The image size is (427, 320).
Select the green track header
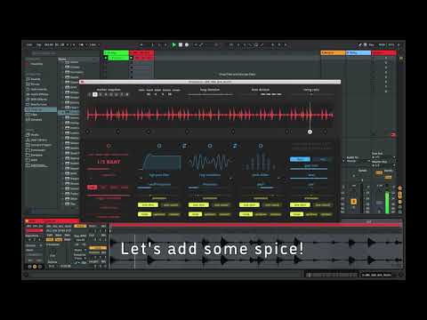(x=117, y=52)
